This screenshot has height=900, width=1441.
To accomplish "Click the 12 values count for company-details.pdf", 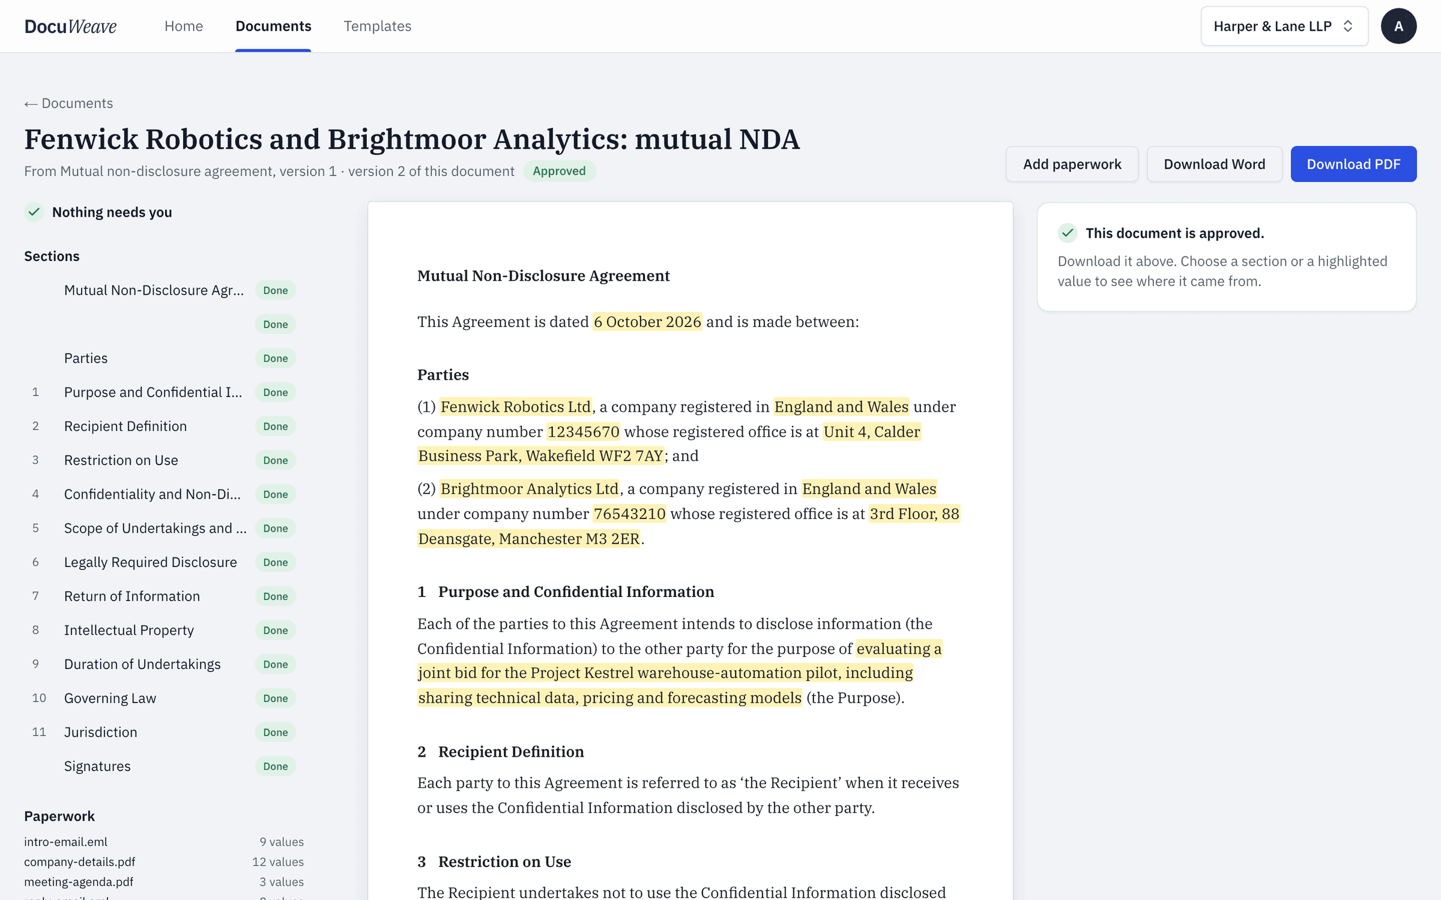I will coord(278,862).
